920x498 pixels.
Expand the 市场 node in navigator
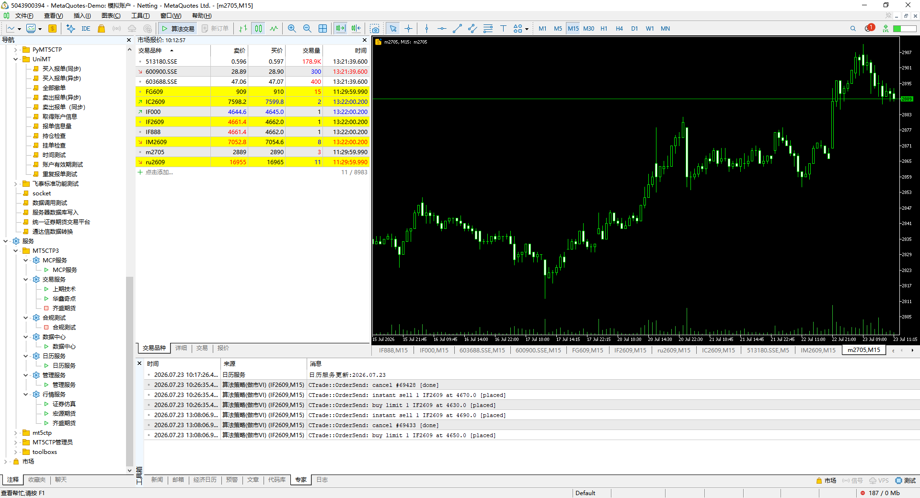pyautogui.click(x=5, y=462)
